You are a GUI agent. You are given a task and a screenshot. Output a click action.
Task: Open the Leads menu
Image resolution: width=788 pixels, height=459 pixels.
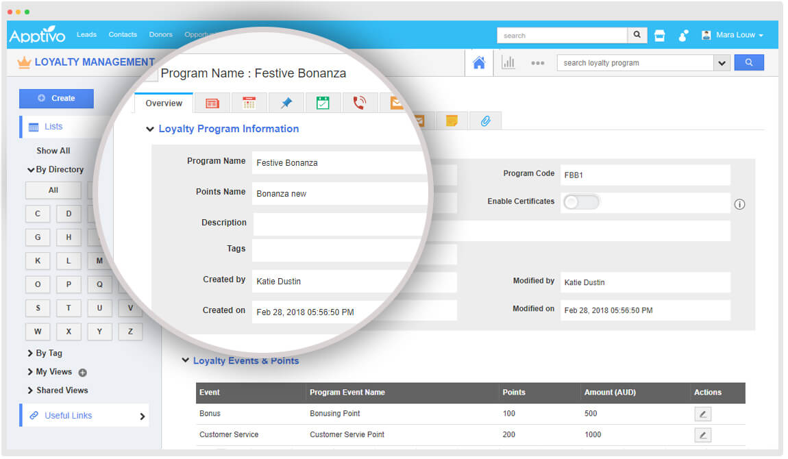[86, 35]
